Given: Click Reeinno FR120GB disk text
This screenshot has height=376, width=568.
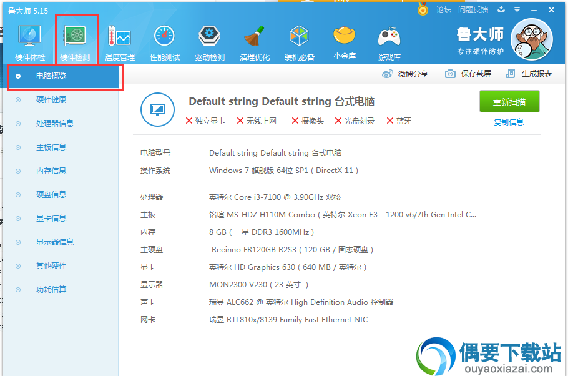Looking at the screenshot, I should (292, 250).
